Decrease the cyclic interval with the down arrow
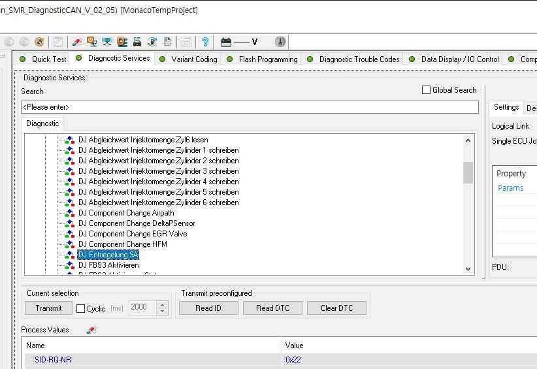 (162, 311)
